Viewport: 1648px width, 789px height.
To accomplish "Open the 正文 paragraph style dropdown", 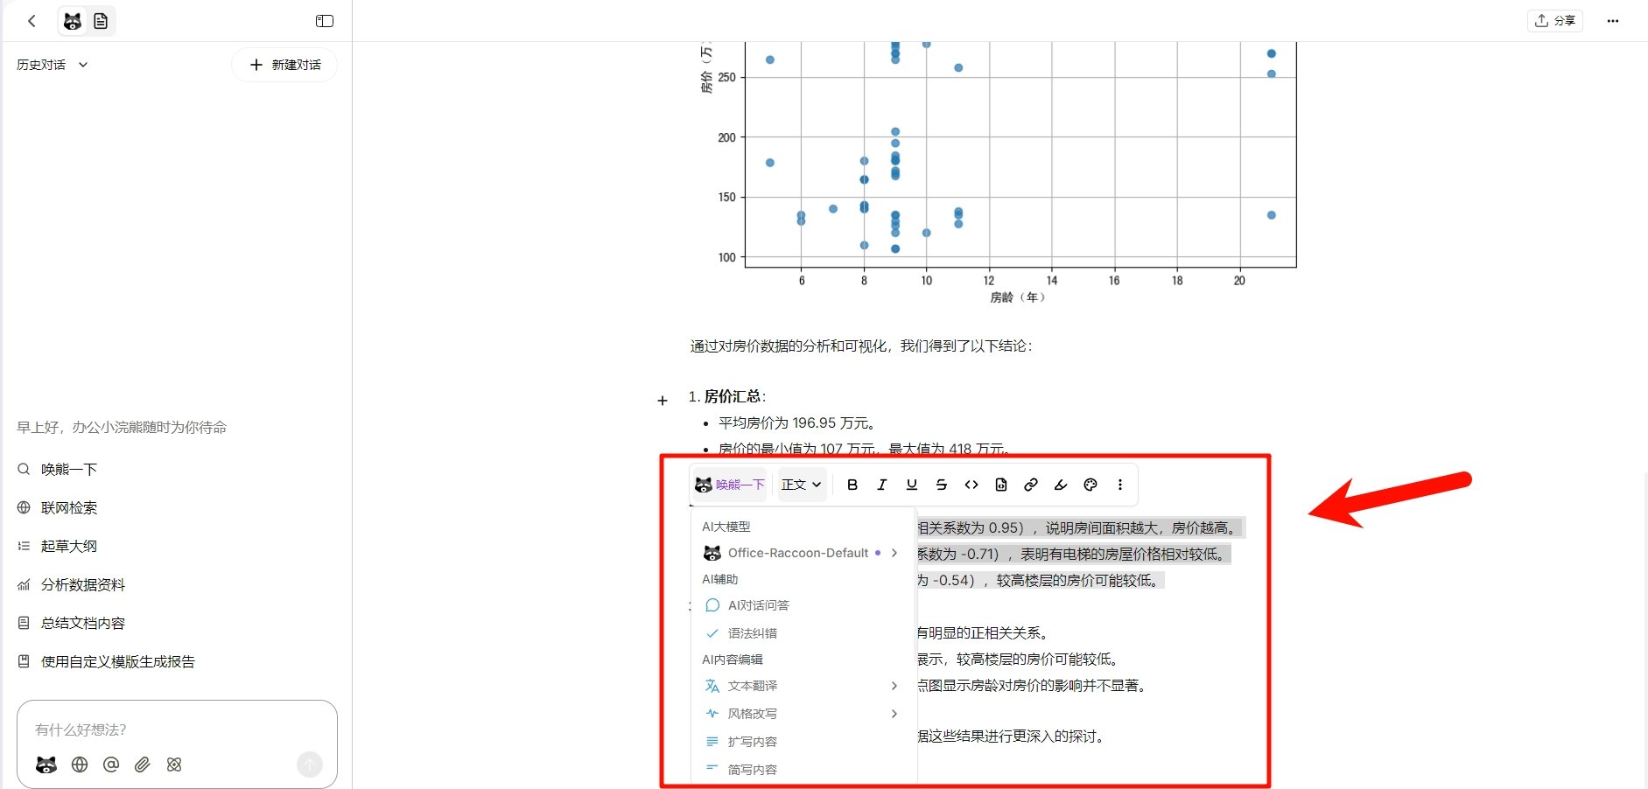I will [x=801, y=485].
